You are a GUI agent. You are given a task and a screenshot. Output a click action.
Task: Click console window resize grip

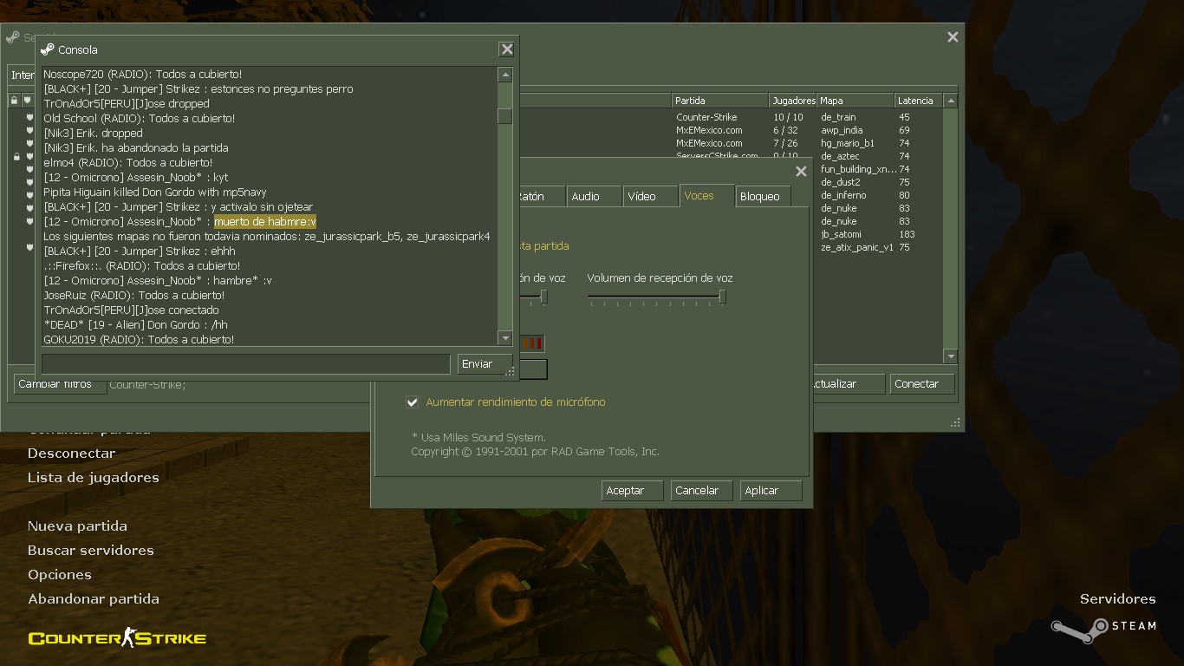[x=511, y=371]
